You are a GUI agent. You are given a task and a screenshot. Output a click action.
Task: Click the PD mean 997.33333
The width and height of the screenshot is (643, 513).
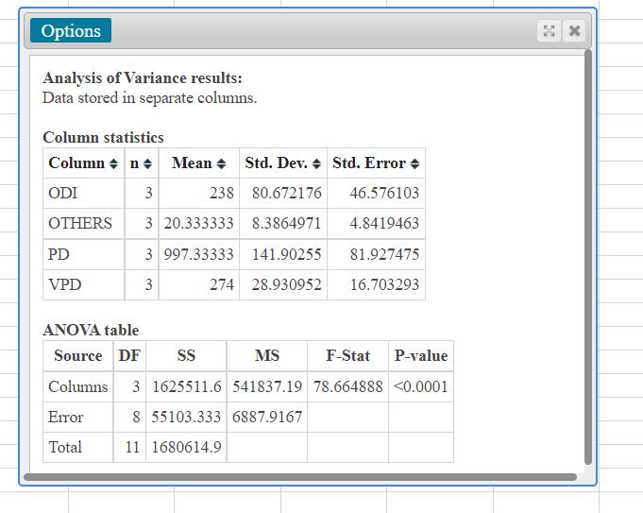[199, 254]
